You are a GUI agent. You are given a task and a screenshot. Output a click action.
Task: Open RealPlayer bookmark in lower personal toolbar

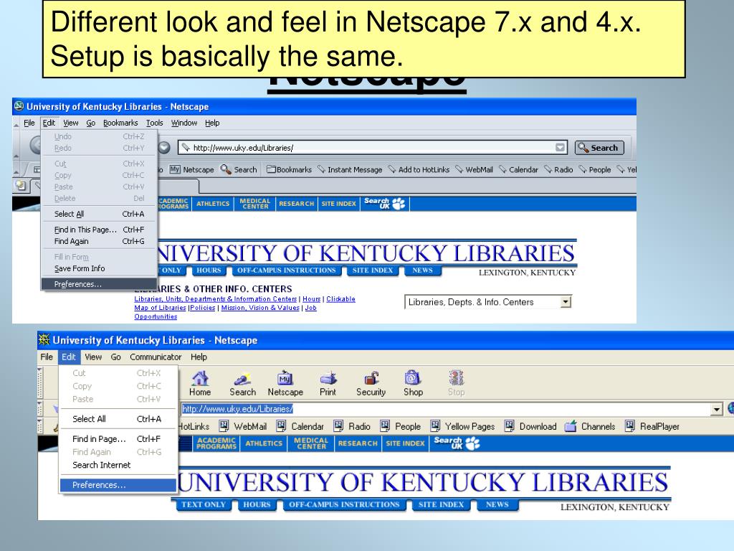(652, 426)
